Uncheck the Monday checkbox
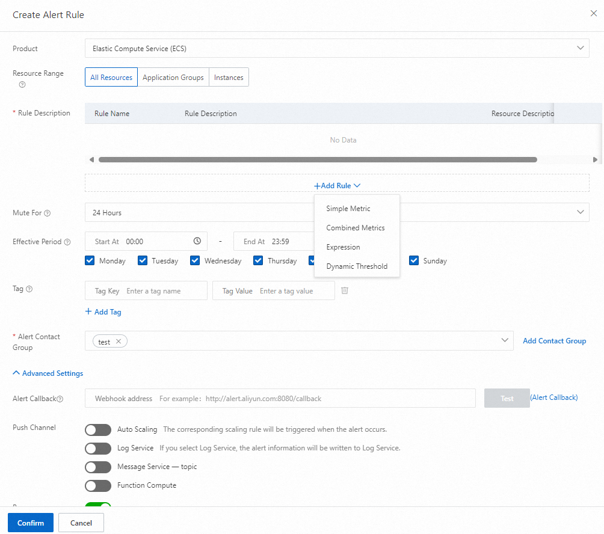This screenshot has width=604, height=534. [90, 260]
